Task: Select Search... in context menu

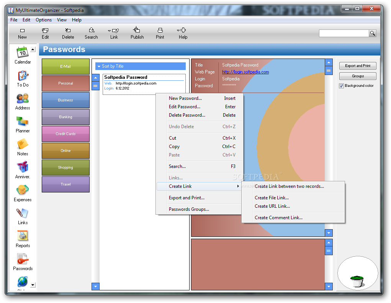Action: click(x=199, y=166)
